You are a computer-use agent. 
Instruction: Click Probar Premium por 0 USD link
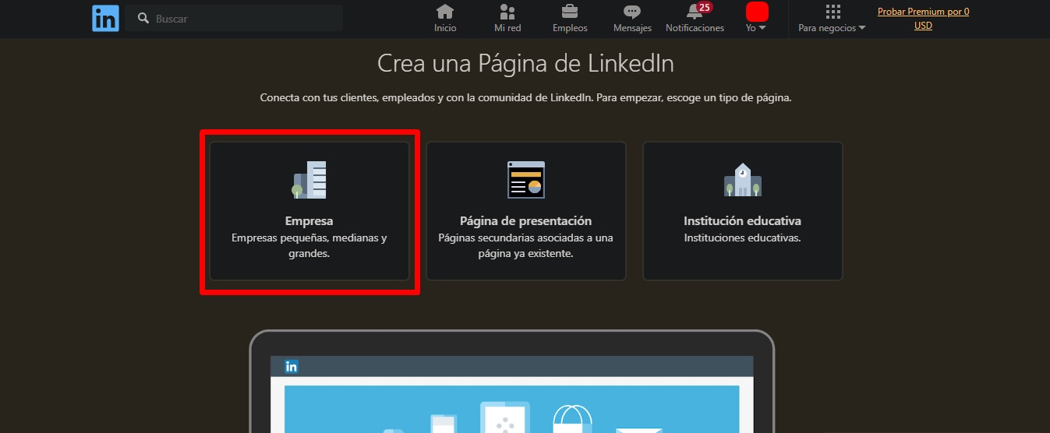[924, 19]
